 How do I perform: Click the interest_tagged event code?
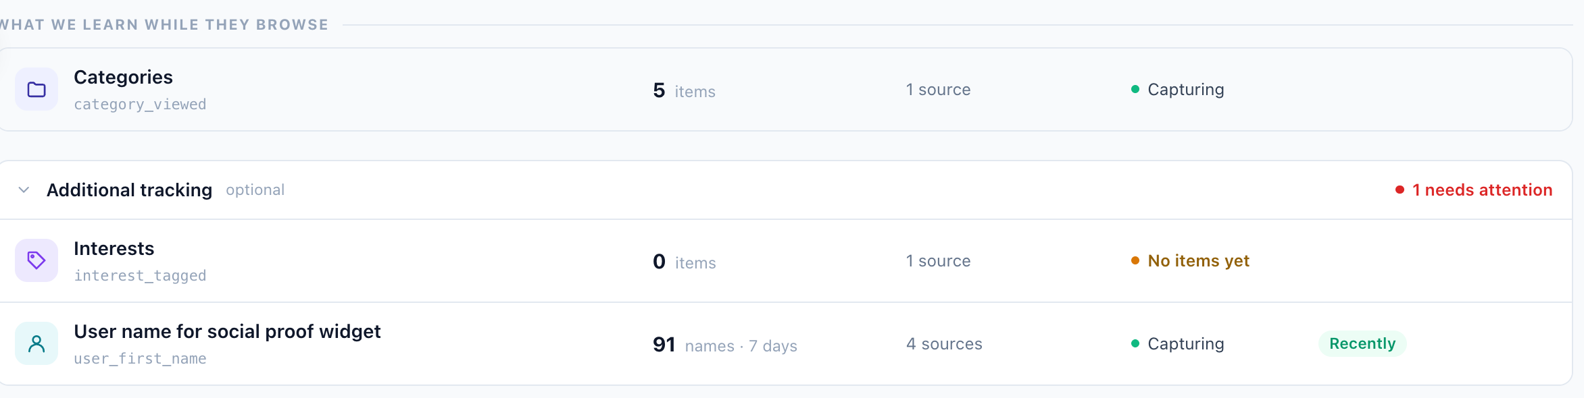tap(140, 276)
